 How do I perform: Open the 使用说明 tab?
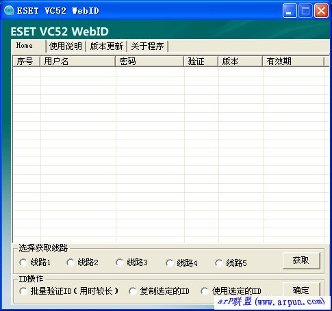click(x=66, y=46)
